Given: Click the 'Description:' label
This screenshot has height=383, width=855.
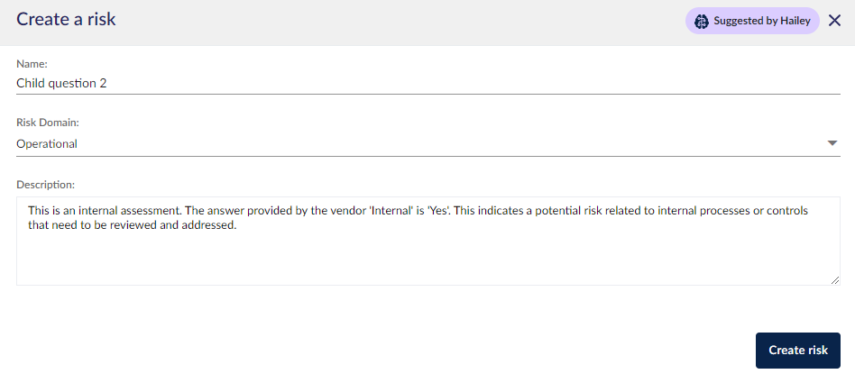Looking at the screenshot, I should click(x=45, y=185).
